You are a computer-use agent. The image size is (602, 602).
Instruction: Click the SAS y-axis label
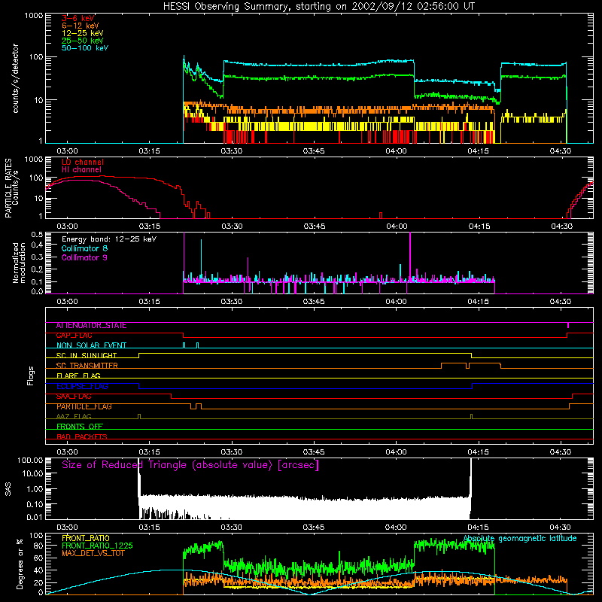point(8,489)
